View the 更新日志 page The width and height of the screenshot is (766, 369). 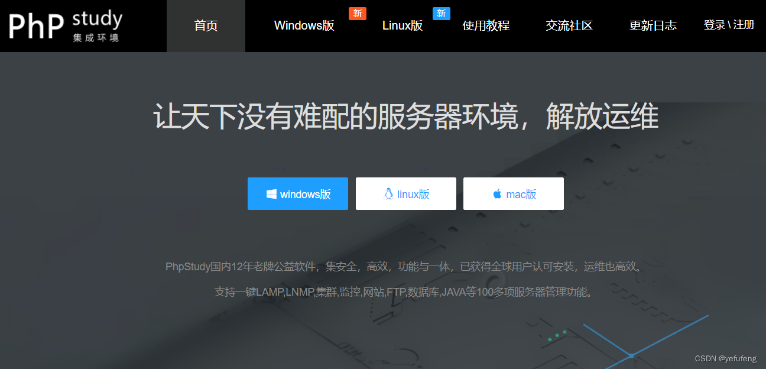(653, 26)
